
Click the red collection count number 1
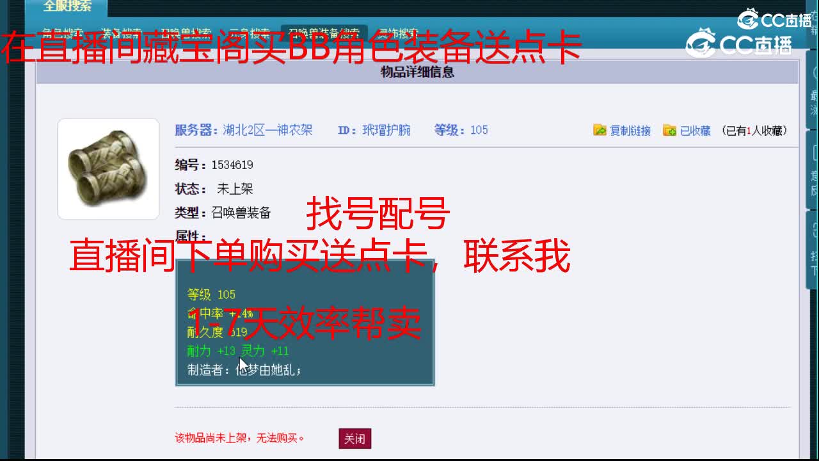point(749,129)
